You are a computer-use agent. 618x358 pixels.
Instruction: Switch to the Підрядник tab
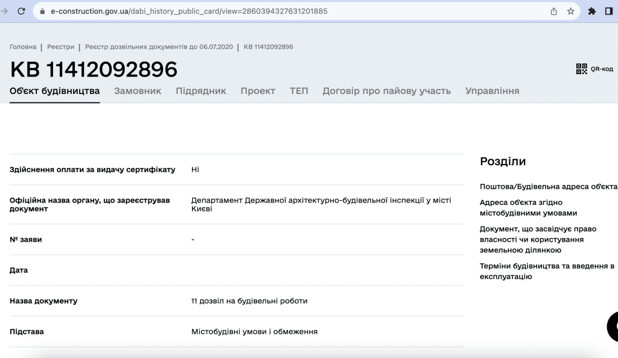click(201, 91)
